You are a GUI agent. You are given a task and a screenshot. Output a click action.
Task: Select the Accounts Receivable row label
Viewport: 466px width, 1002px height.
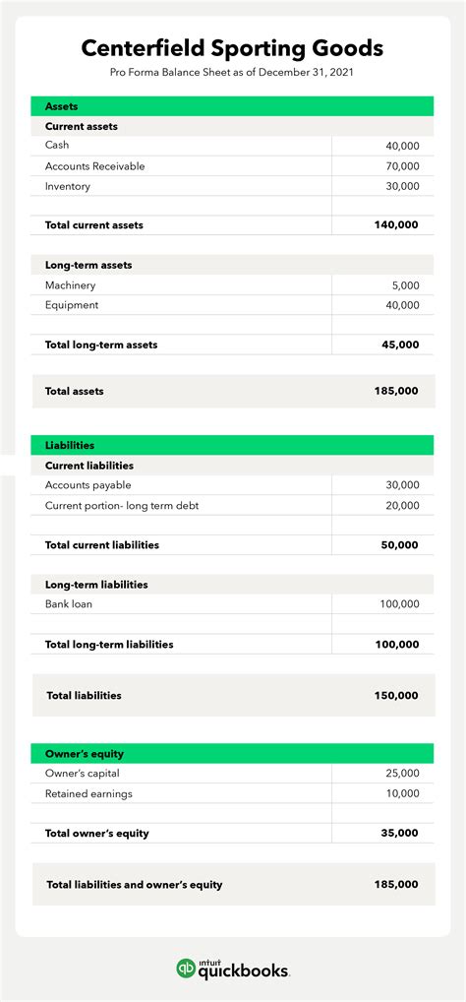click(95, 166)
